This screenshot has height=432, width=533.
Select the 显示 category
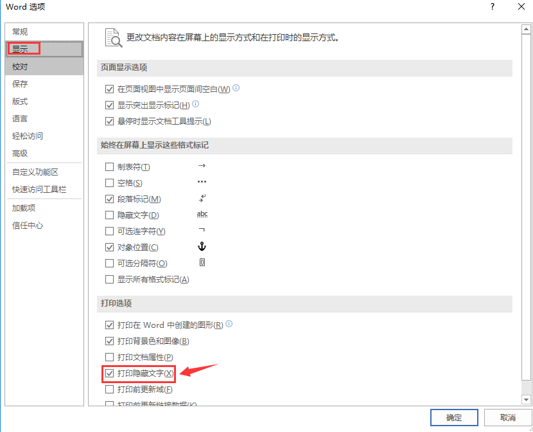click(x=44, y=50)
